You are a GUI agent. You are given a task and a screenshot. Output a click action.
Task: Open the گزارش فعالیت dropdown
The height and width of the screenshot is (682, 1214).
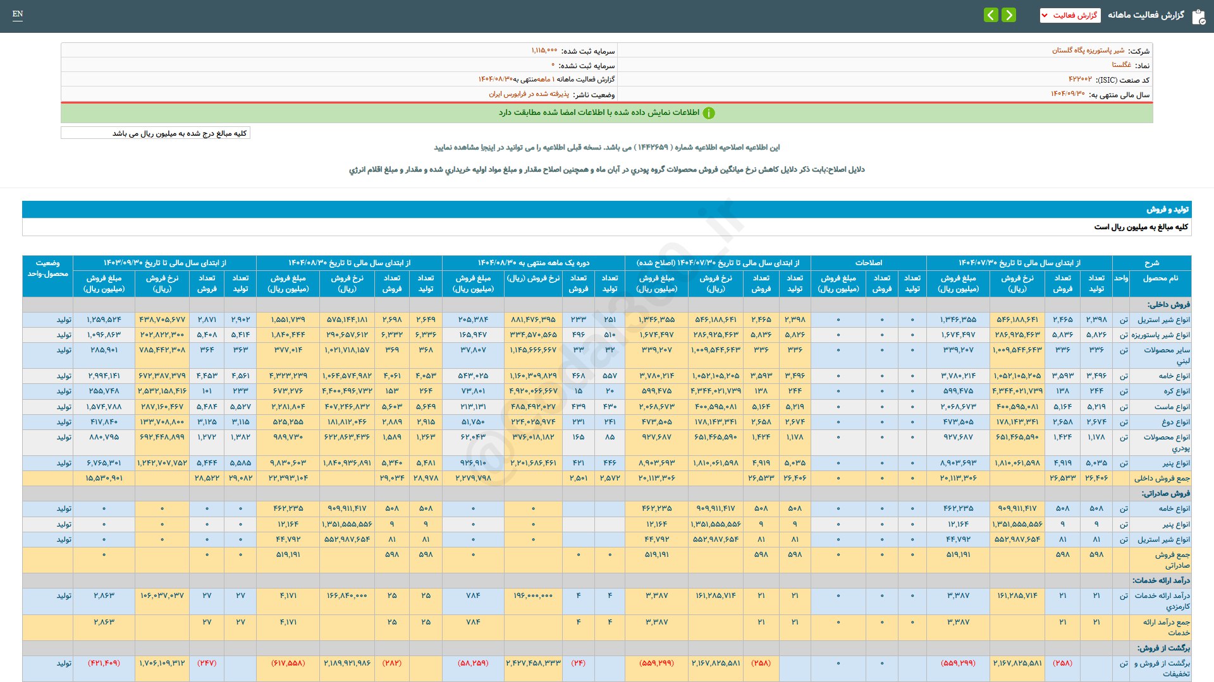[x=1070, y=15]
